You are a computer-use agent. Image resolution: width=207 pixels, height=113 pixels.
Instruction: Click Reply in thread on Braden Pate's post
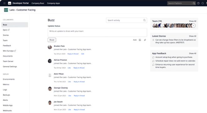(x=73, y=54)
